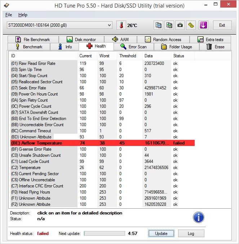This screenshot has height=244, width=239.
Task: Select the (C1) Load Cycle Count row
Action: click(x=102, y=161)
